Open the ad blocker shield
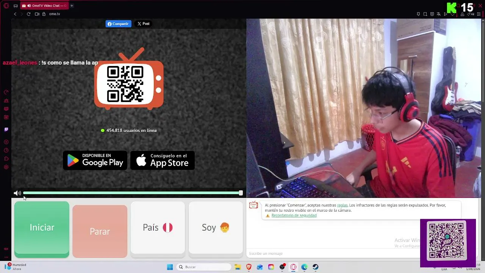 tap(432, 14)
